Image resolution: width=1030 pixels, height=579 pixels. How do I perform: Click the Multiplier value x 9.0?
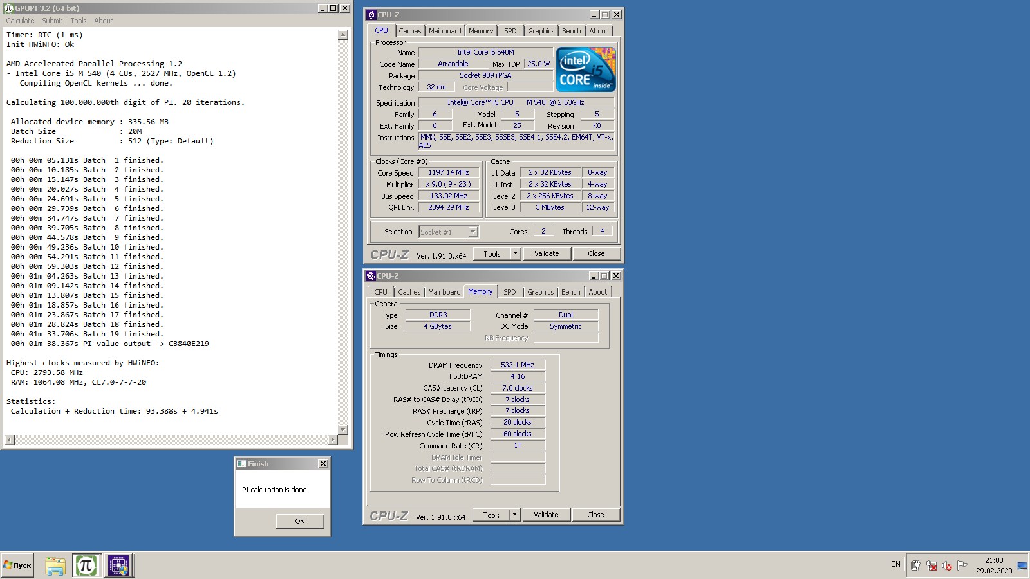click(x=449, y=184)
